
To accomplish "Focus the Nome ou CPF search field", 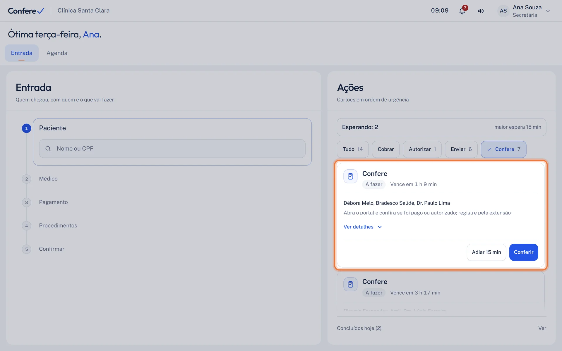I will click(172, 149).
